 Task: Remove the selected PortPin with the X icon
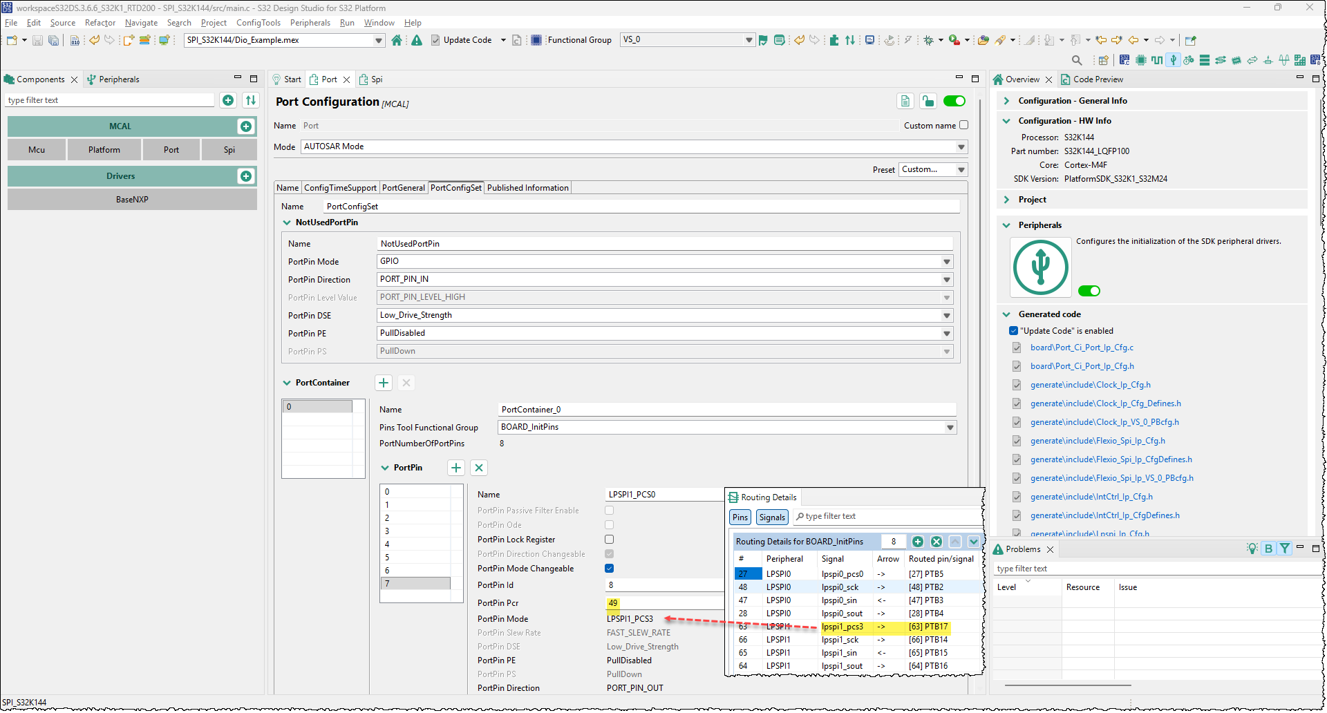(x=479, y=468)
